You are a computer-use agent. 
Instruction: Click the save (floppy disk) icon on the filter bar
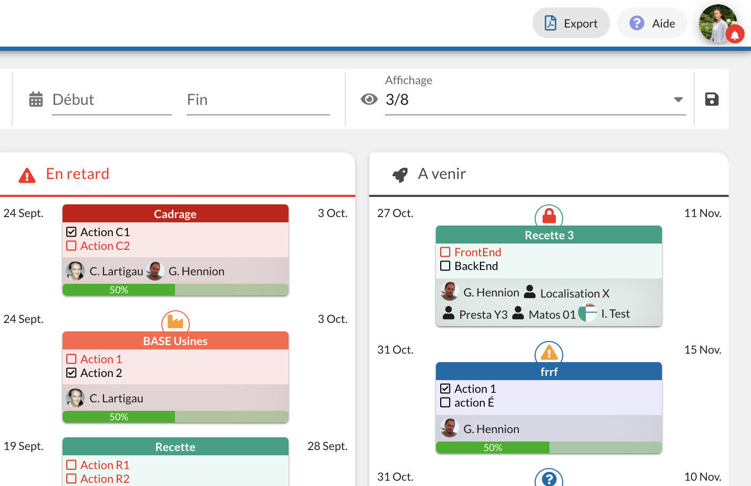point(712,99)
